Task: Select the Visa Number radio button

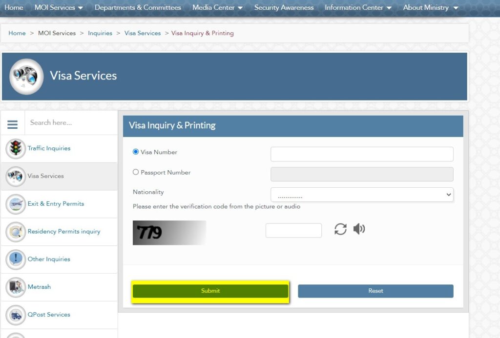Action: tap(136, 152)
